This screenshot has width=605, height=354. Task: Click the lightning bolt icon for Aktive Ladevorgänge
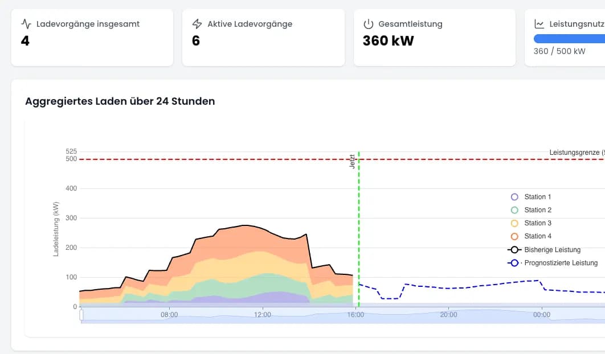pyautogui.click(x=197, y=24)
